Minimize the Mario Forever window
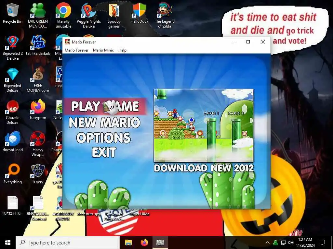This screenshot has height=249, width=333. point(233,42)
